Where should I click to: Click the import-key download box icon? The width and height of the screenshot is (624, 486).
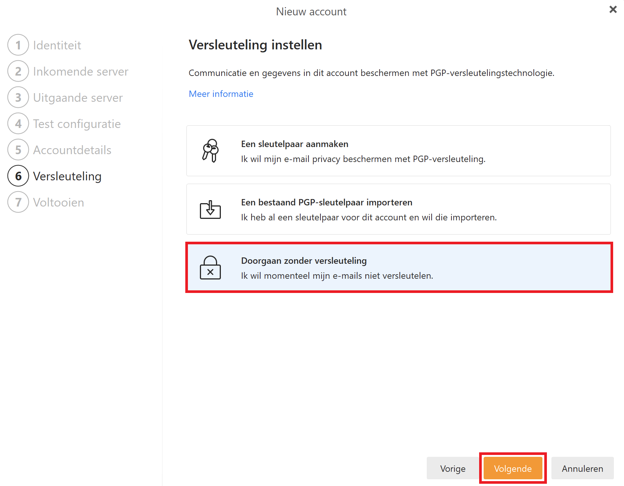(210, 210)
